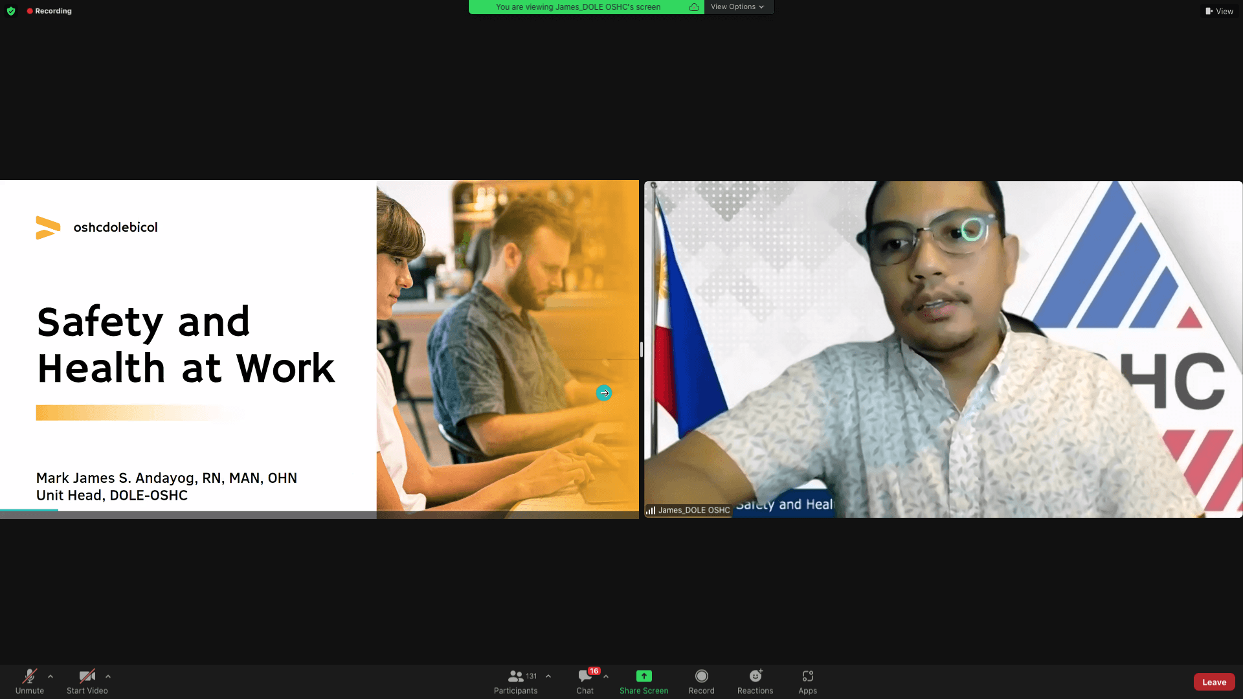1243x699 pixels.
Task: Click the green encryption shield icon
Action: (x=11, y=11)
